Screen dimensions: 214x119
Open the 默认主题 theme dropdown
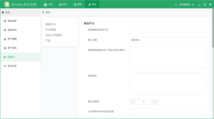(x=168, y=40)
